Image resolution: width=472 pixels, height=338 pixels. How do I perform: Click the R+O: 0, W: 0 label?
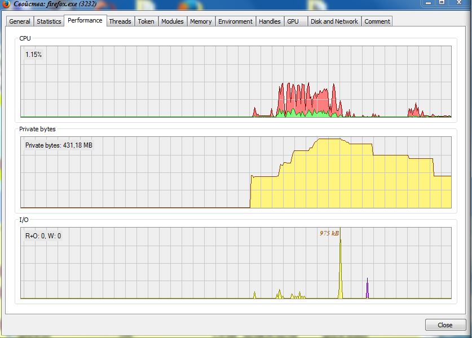[43, 236]
